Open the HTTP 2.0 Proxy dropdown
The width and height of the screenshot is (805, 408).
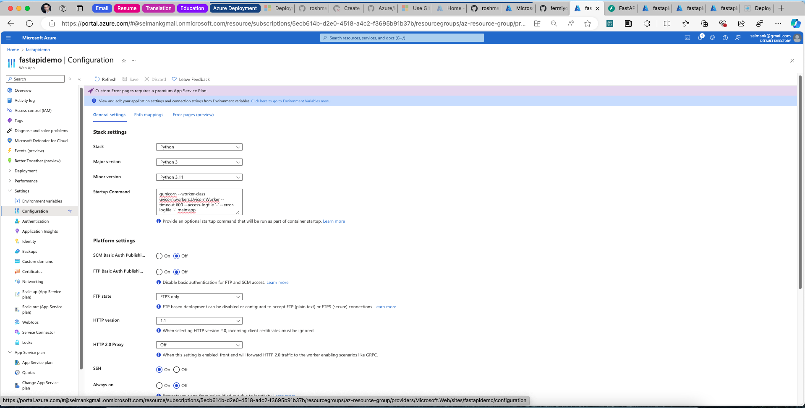coord(199,345)
